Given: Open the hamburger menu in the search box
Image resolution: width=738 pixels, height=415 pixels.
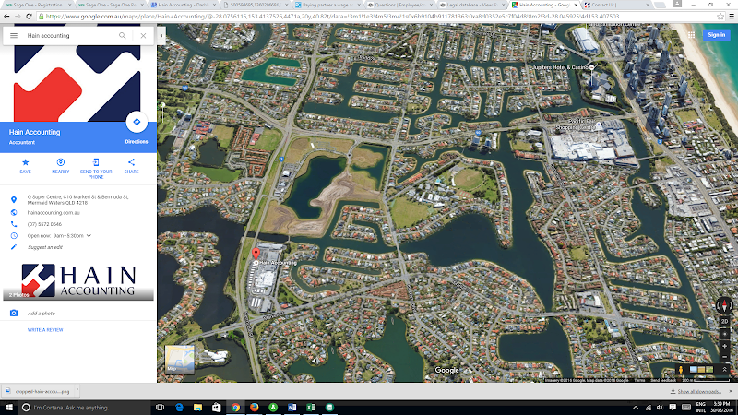Looking at the screenshot, I should click(14, 36).
